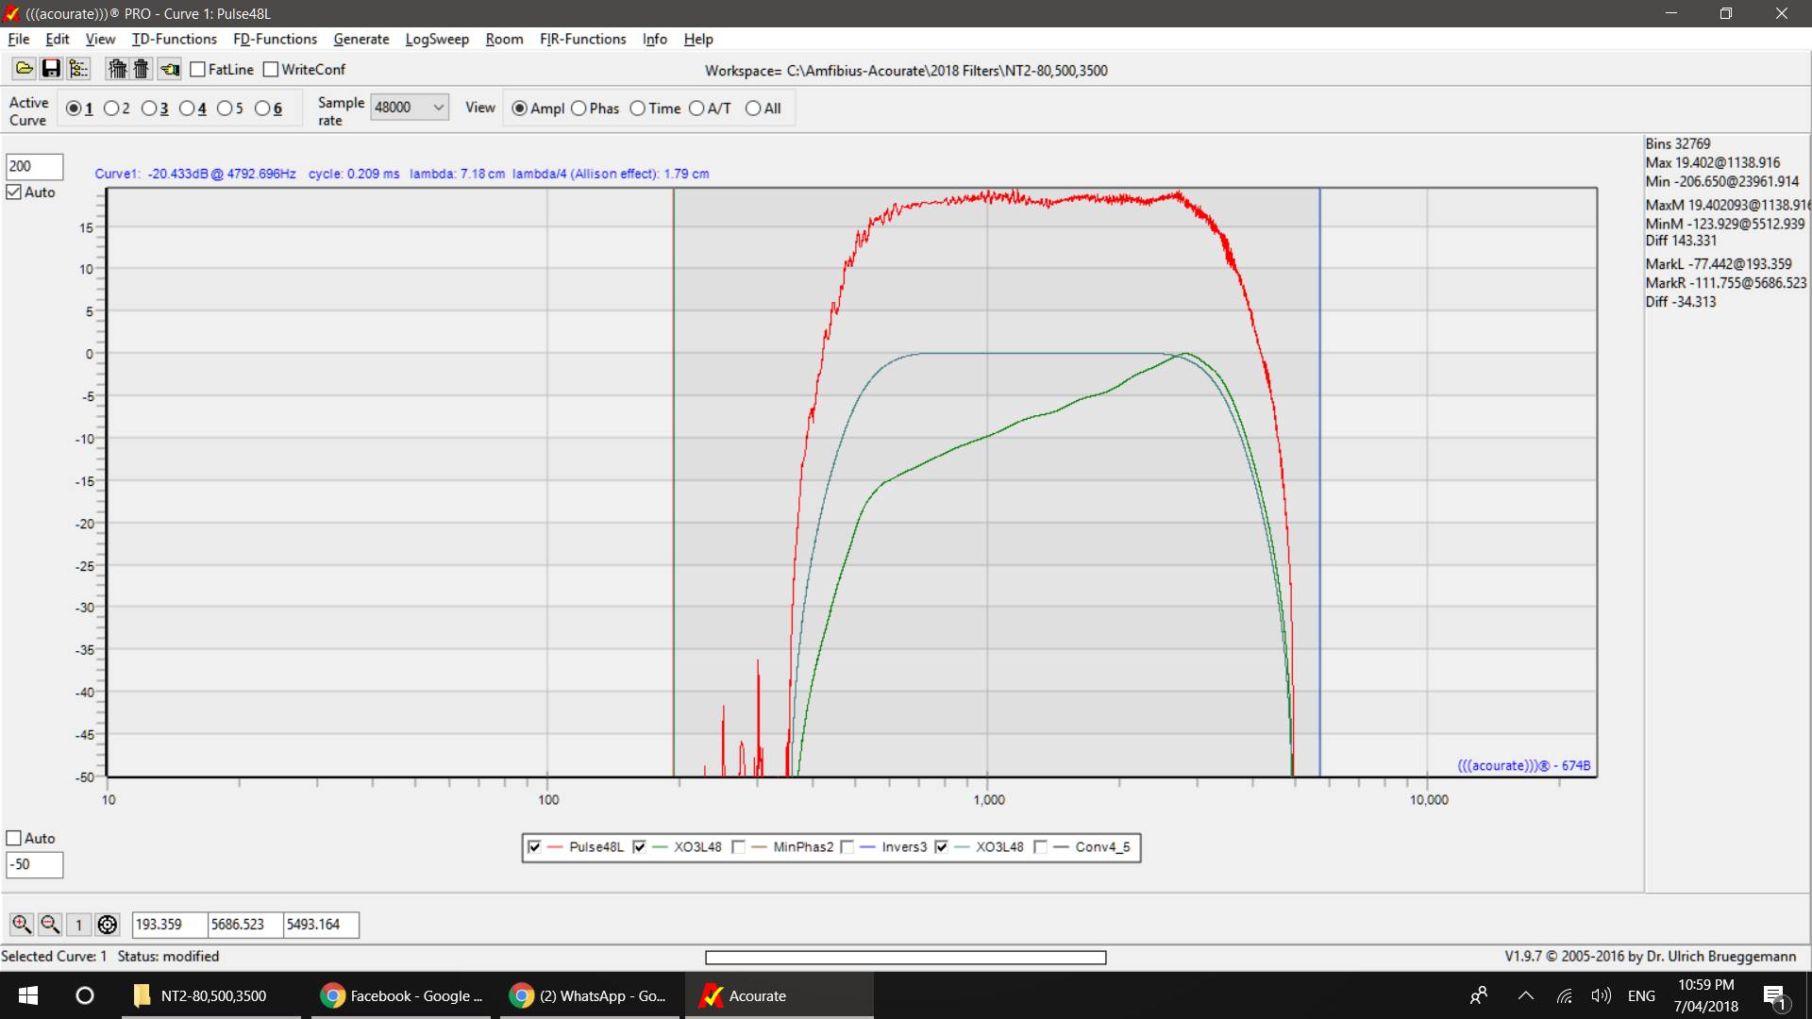Open the Edit menu

pos(58,39)
